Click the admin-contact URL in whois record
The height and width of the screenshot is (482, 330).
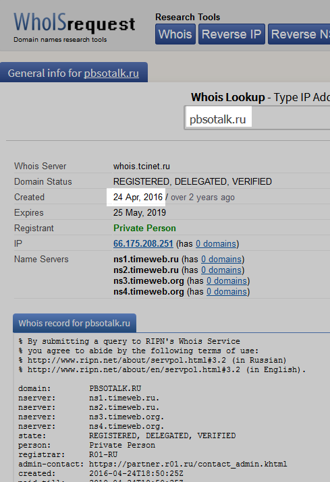point(188,464)
